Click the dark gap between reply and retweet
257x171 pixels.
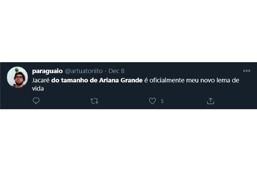coord(65,101)
